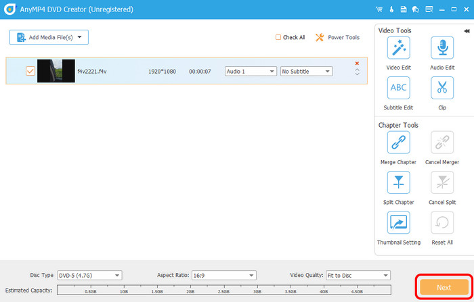
Task: Open the Subtitle Edit tool
Action: [x=398, y=88]
